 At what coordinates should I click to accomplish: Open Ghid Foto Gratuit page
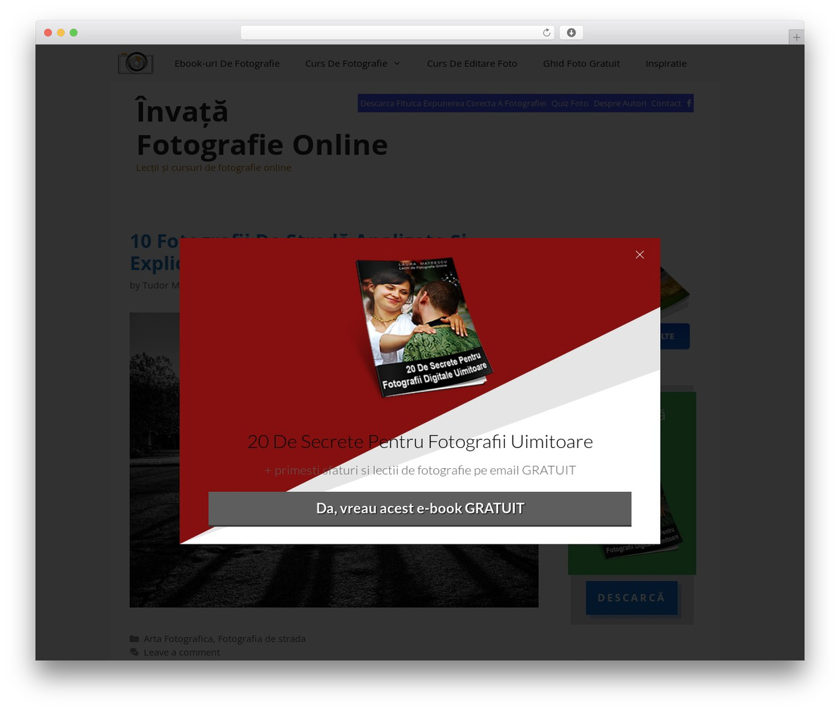pyautogui.click(x=581, y=64)
